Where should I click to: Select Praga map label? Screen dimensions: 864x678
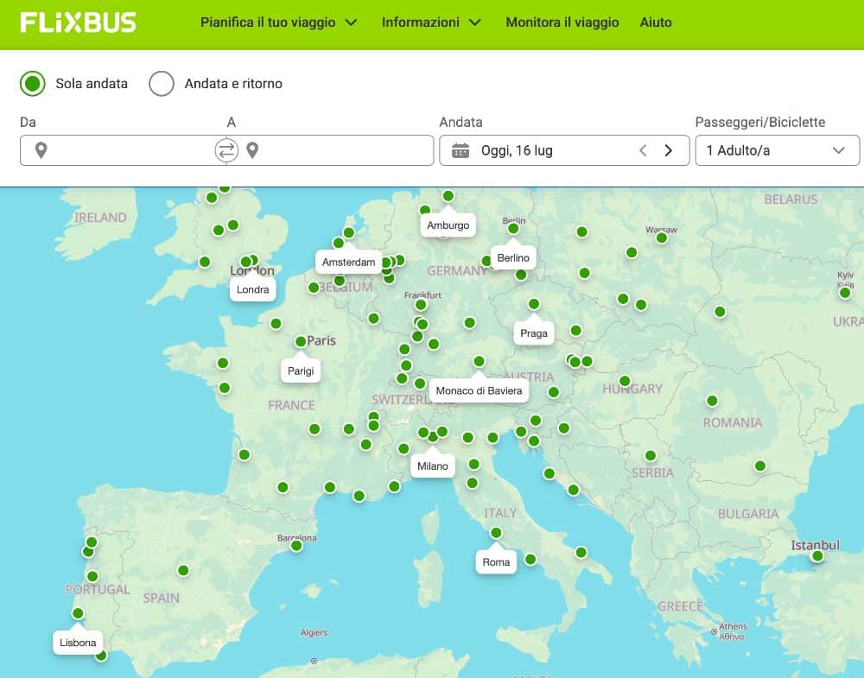[x=534, y=333]
